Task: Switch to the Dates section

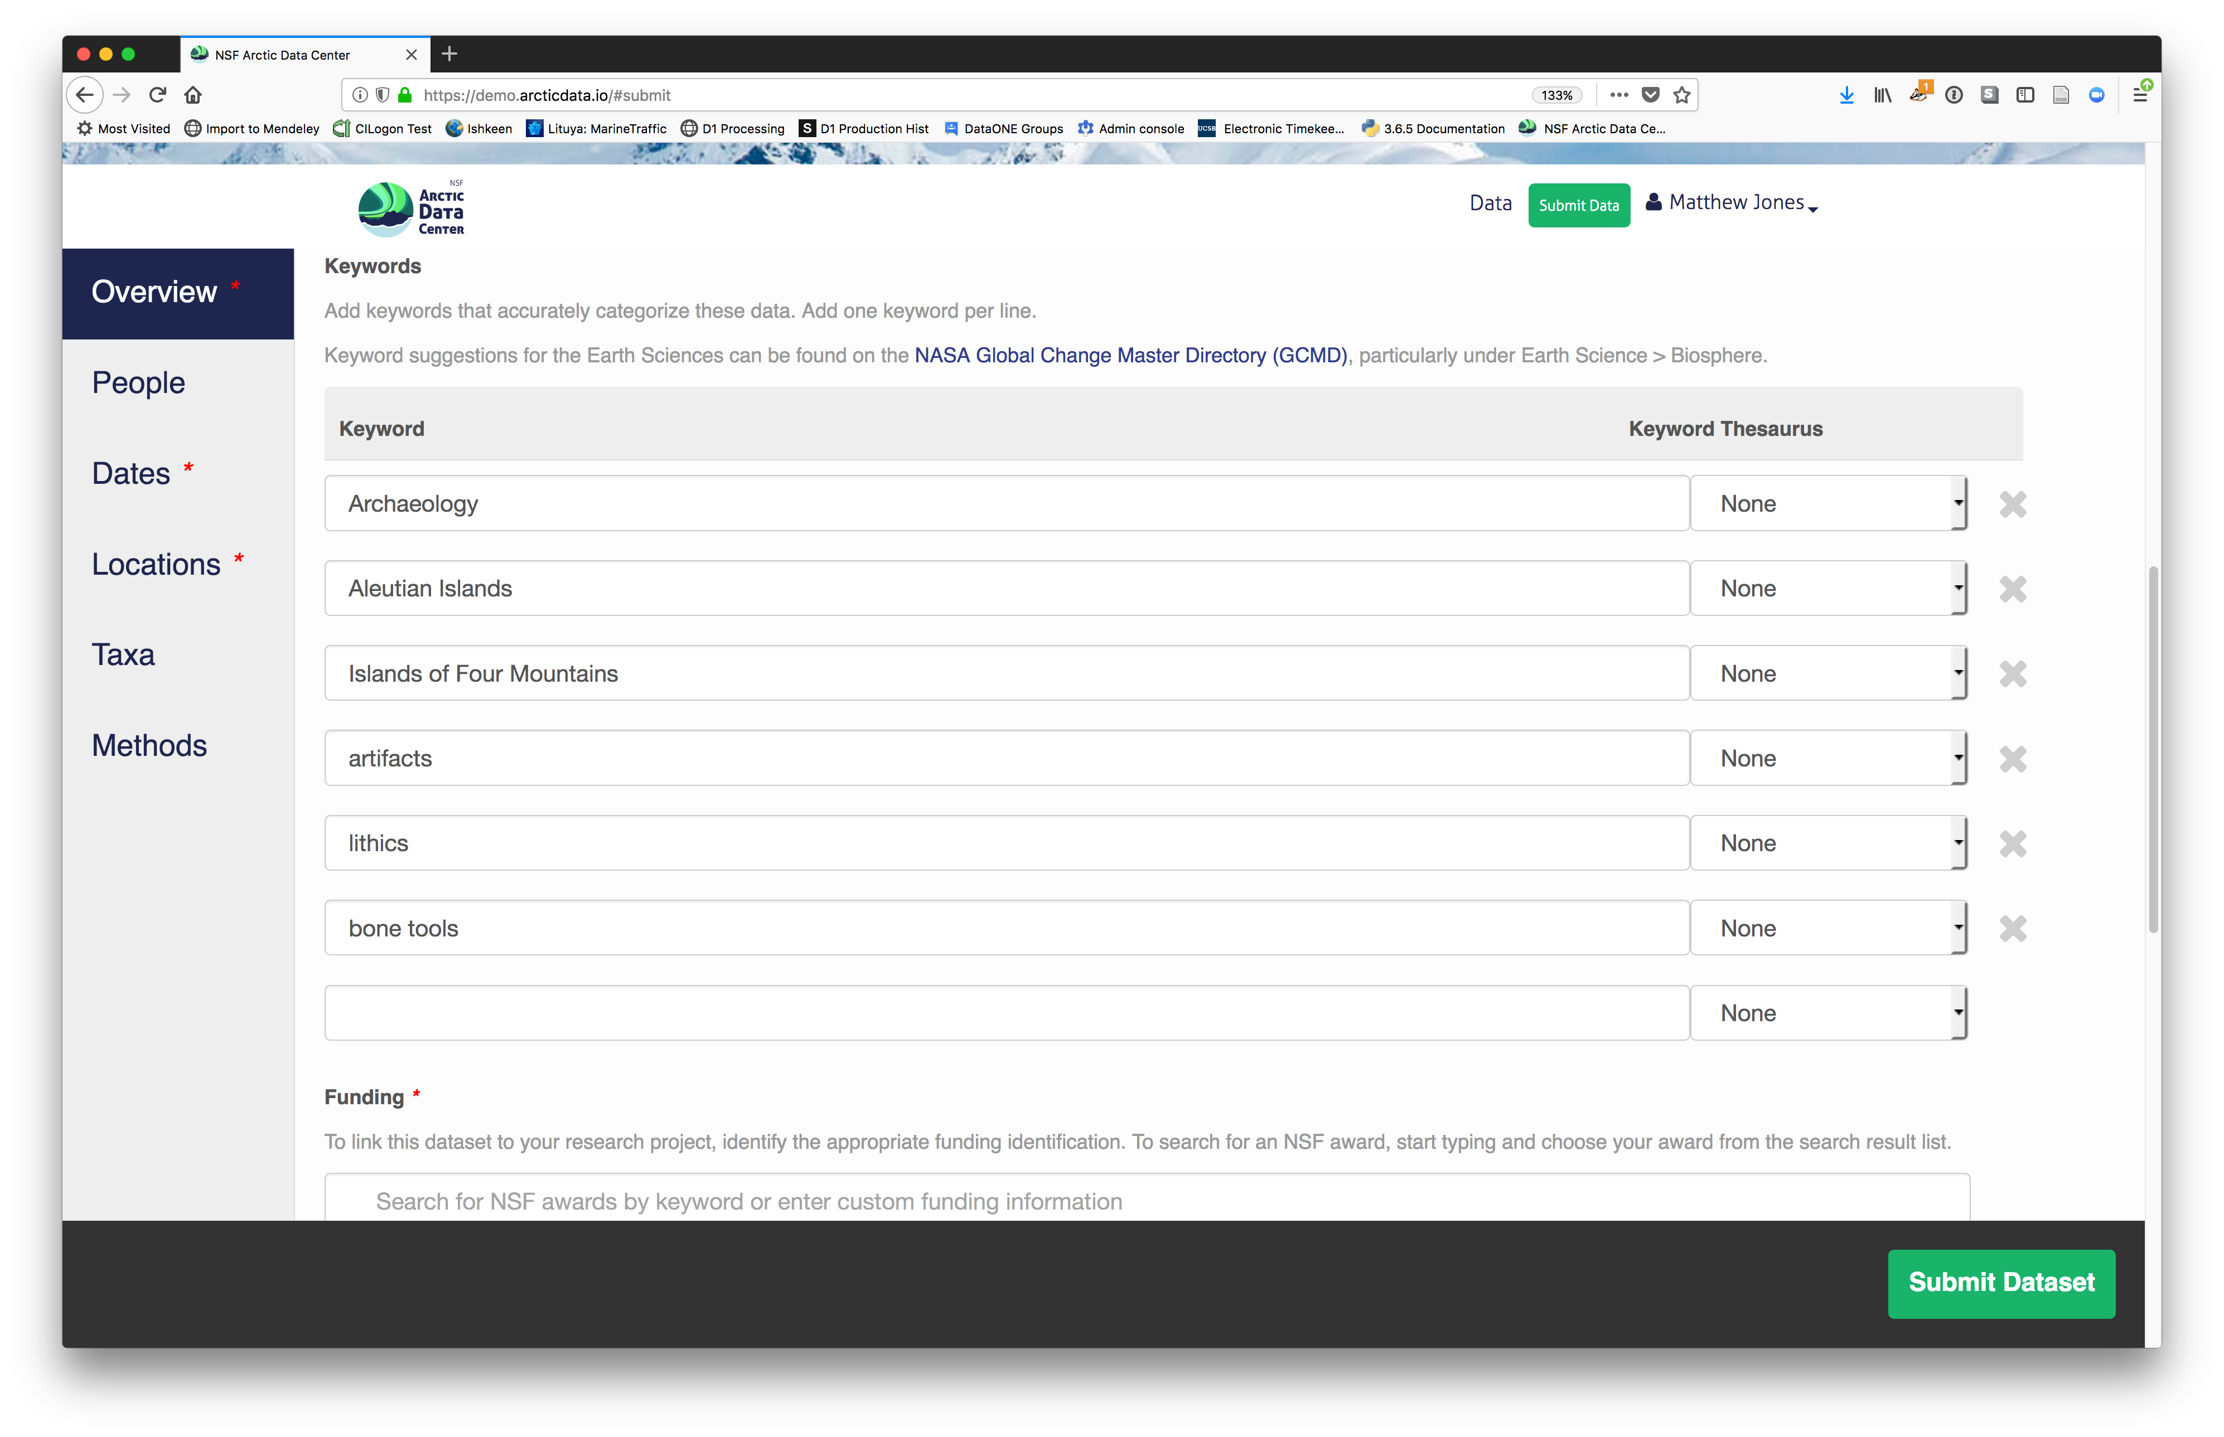Action: (177, 474)
